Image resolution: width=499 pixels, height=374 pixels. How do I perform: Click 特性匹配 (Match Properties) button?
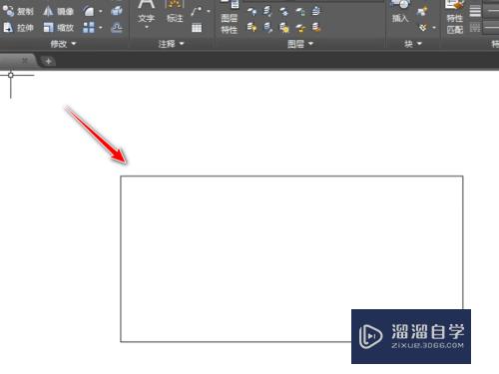455,17
